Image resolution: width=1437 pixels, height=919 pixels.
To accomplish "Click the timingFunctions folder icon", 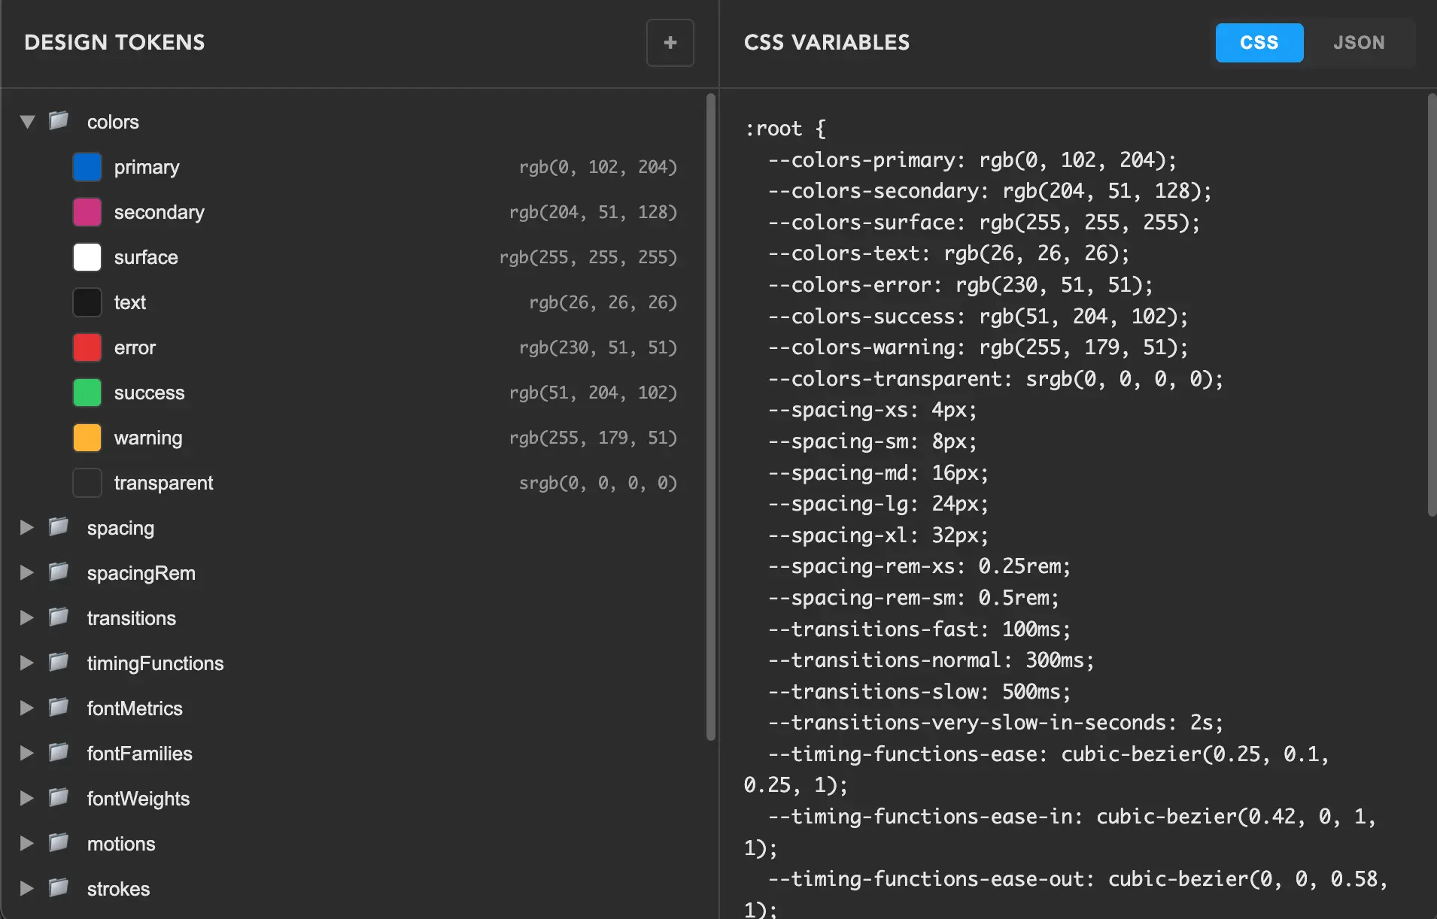I will coord(58,663).
